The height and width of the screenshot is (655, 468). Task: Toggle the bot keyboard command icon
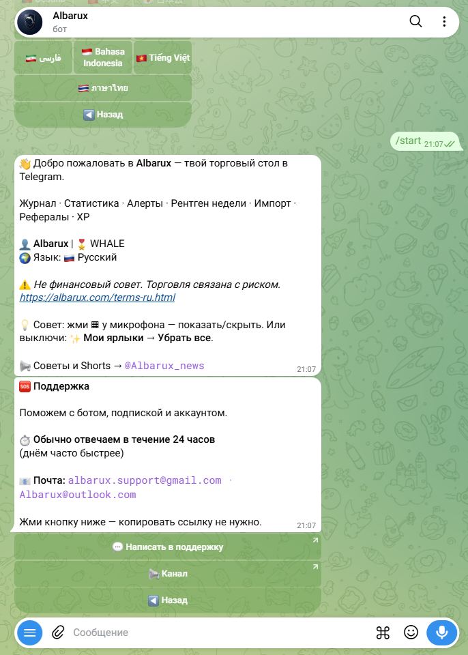[383, 632]
